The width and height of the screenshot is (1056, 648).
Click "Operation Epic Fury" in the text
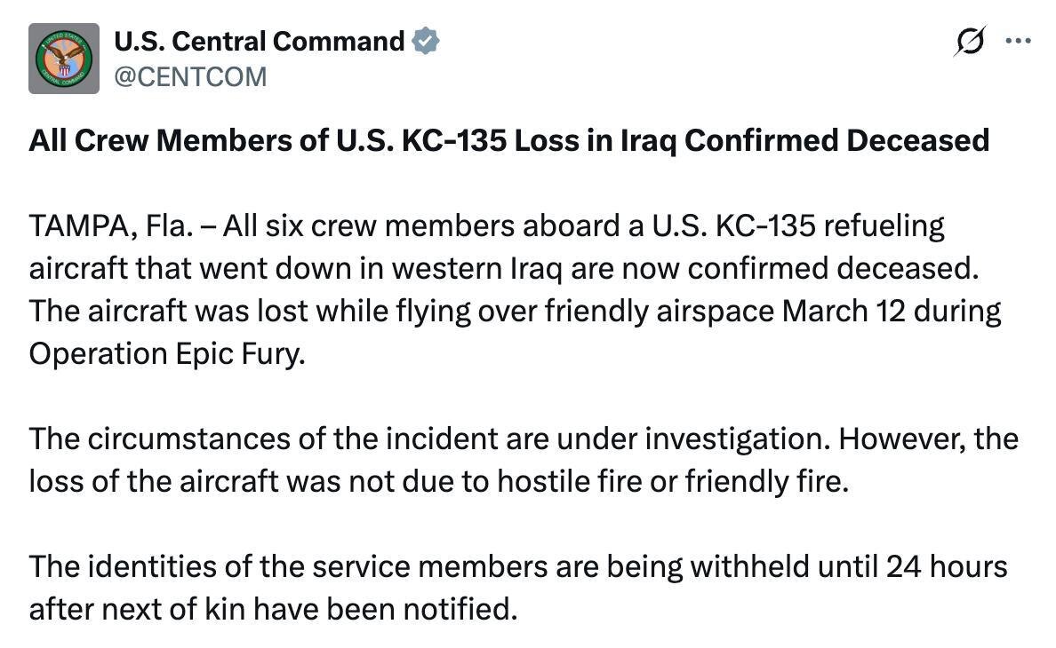tap(165, 353)
